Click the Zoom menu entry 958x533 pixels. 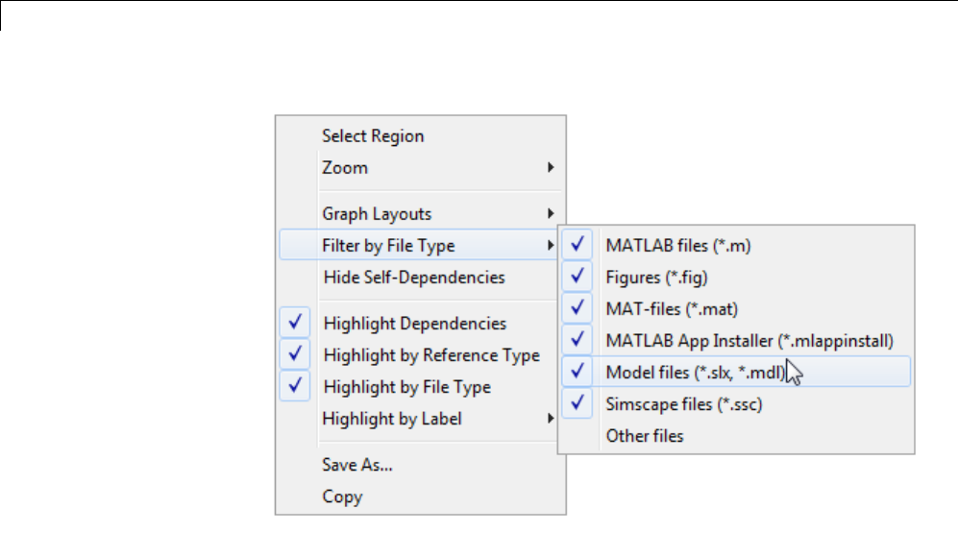[x=345, y=167]
